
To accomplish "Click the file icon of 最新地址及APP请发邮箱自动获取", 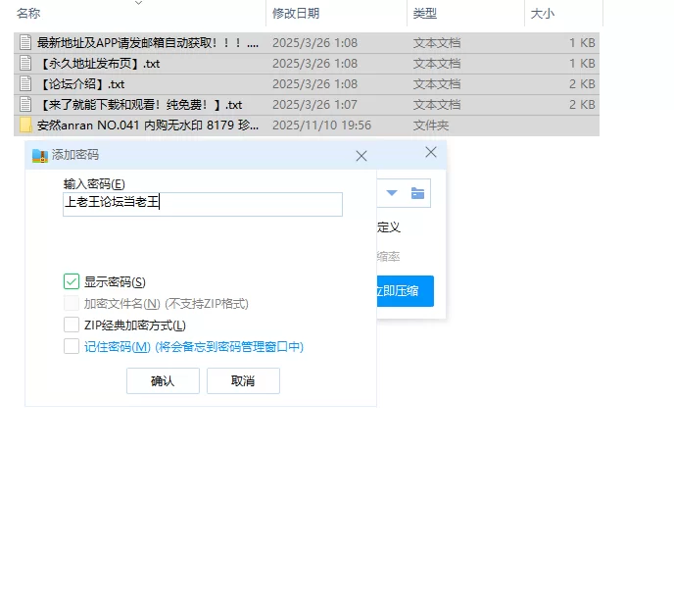I will tap(25, 42).
